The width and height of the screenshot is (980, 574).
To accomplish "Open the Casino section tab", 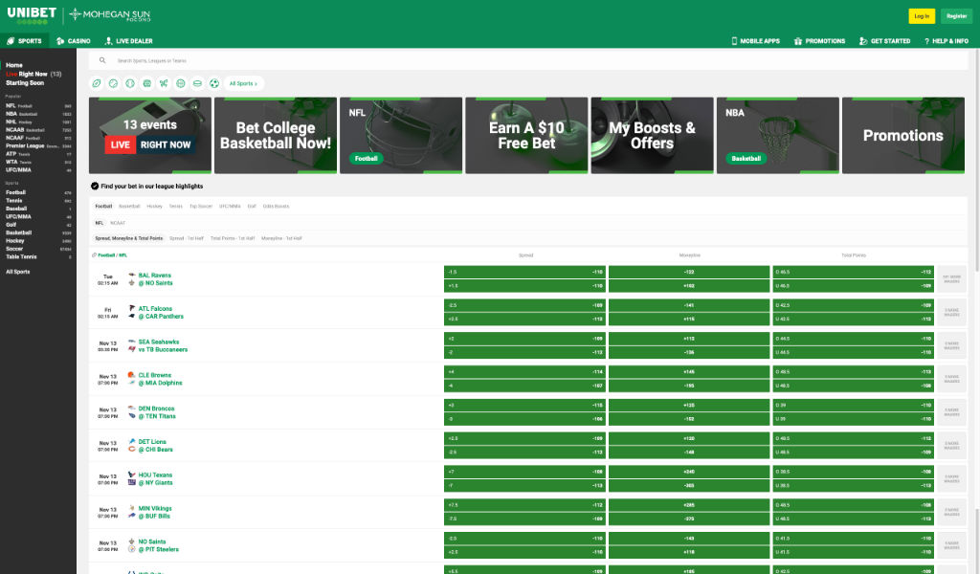I will tap(73, 40).
